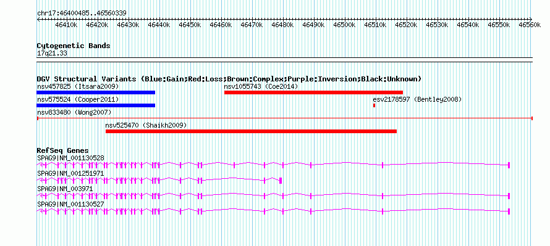Click the 46410k ruler tick label
The image size is (550, 246).
(66, 25)
